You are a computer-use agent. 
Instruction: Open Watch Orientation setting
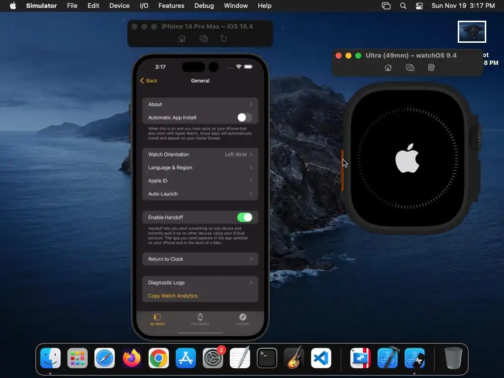[200, 154]
